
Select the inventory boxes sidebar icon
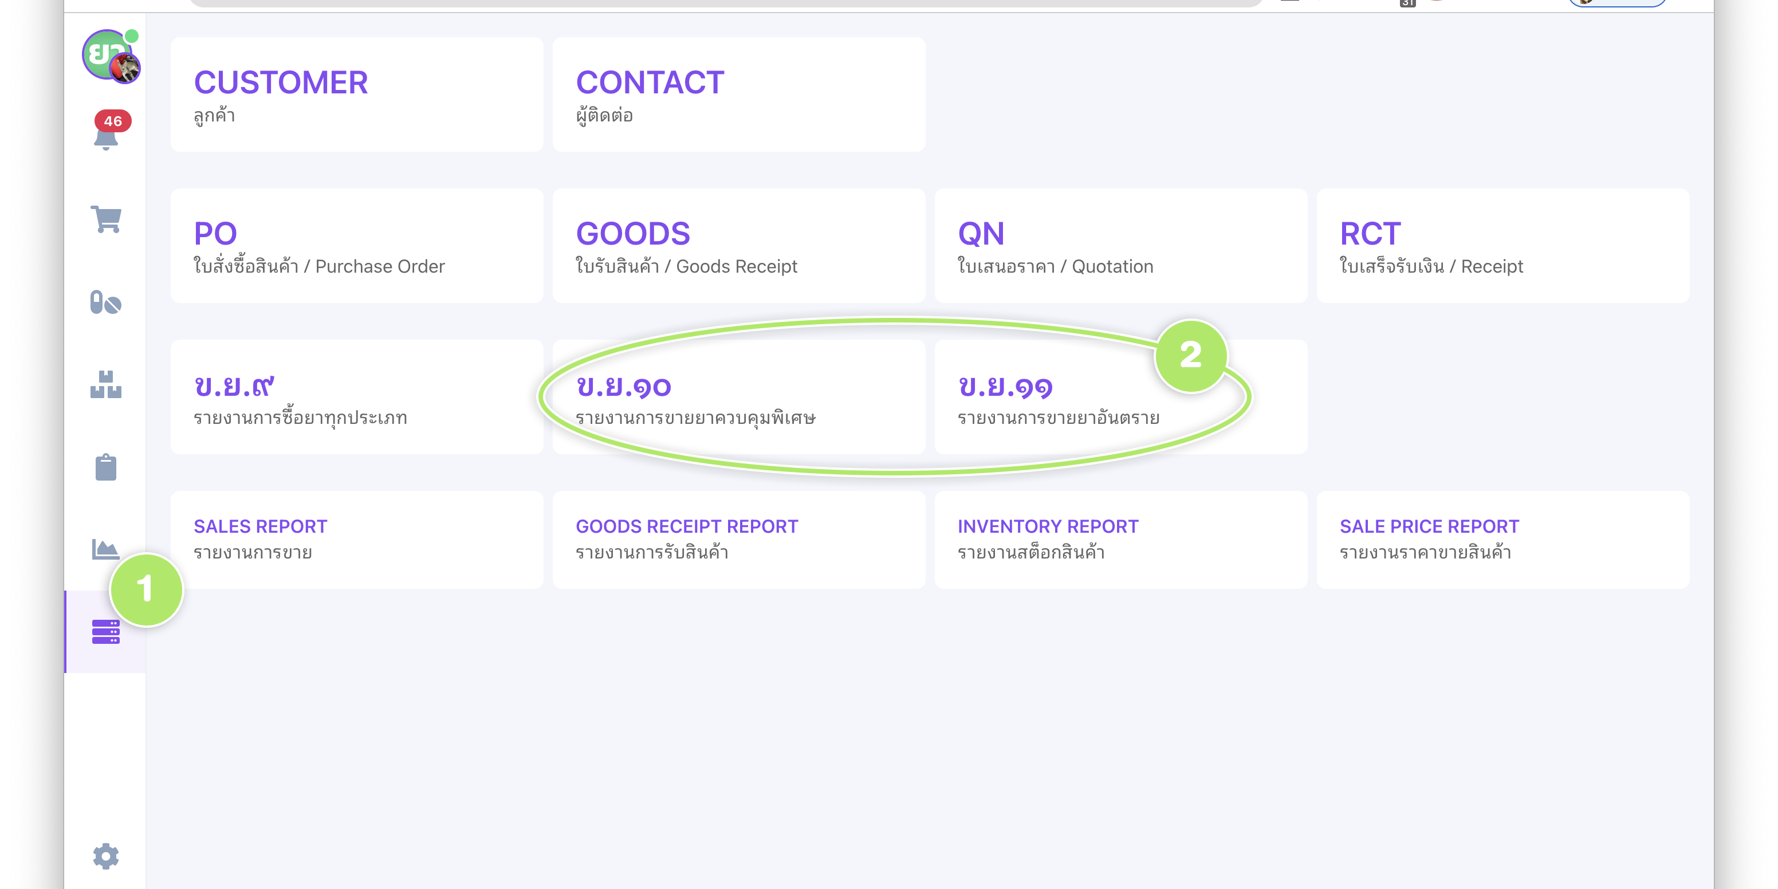pyautogui.click(x=107, y=384)
